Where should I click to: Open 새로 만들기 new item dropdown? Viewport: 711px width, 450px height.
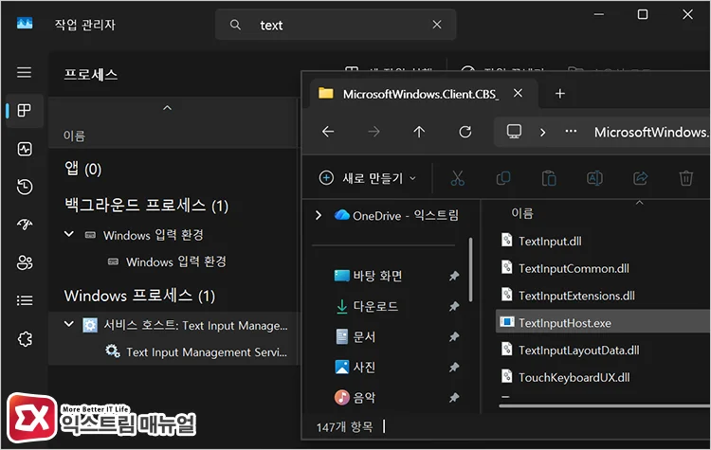tap(367, 178)
